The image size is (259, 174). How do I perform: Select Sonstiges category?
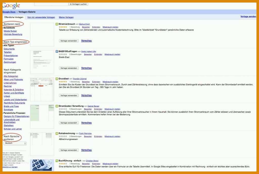click(x=8, y=110)
